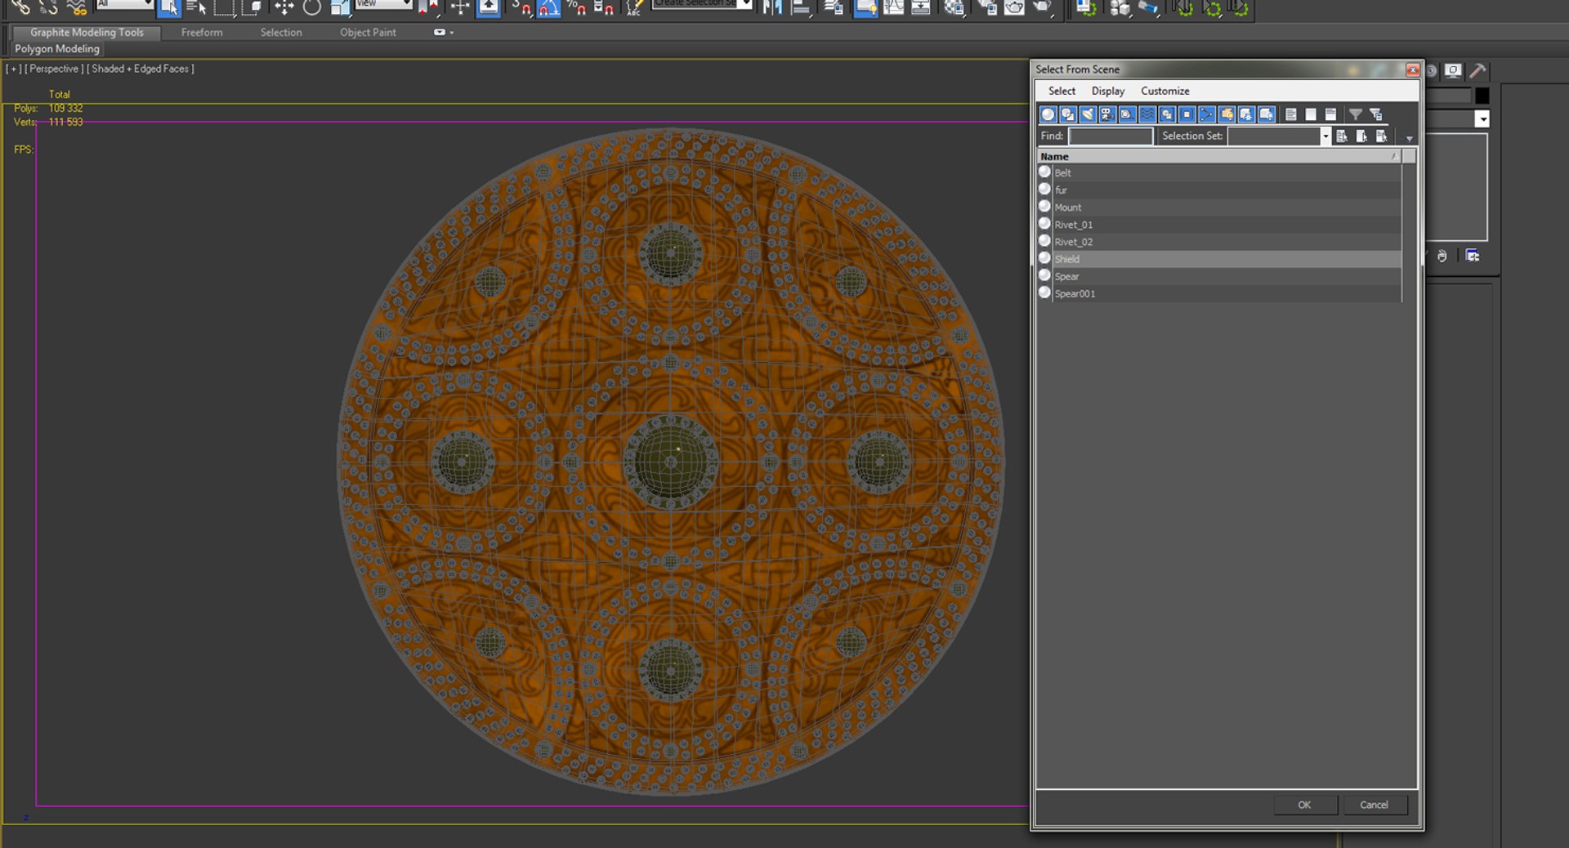
Task: Open the Display command panel tab
Action: point(1453,71)
